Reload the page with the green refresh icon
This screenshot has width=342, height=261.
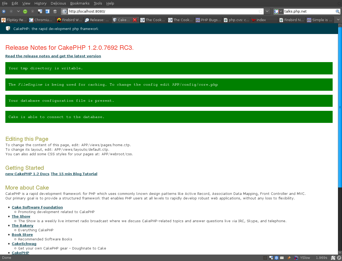[25, 12]
